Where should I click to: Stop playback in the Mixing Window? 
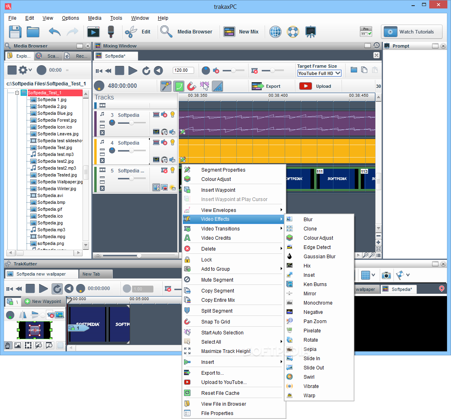(120, 71)
